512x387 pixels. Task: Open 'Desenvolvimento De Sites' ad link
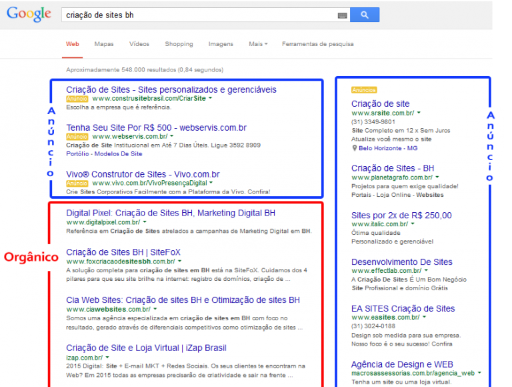click(401, 262)
